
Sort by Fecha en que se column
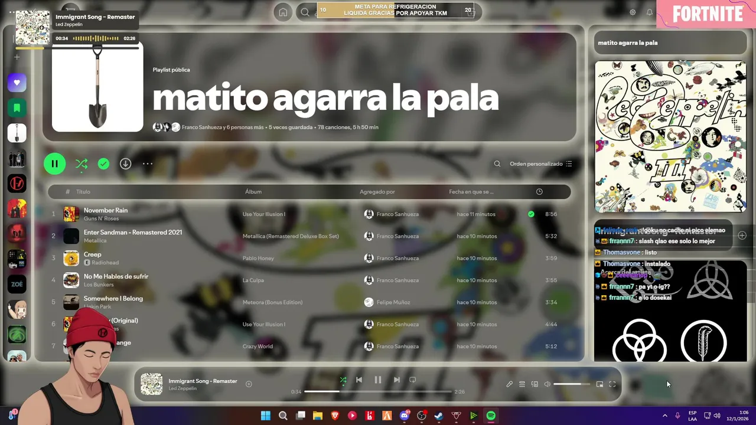(471, 191)
